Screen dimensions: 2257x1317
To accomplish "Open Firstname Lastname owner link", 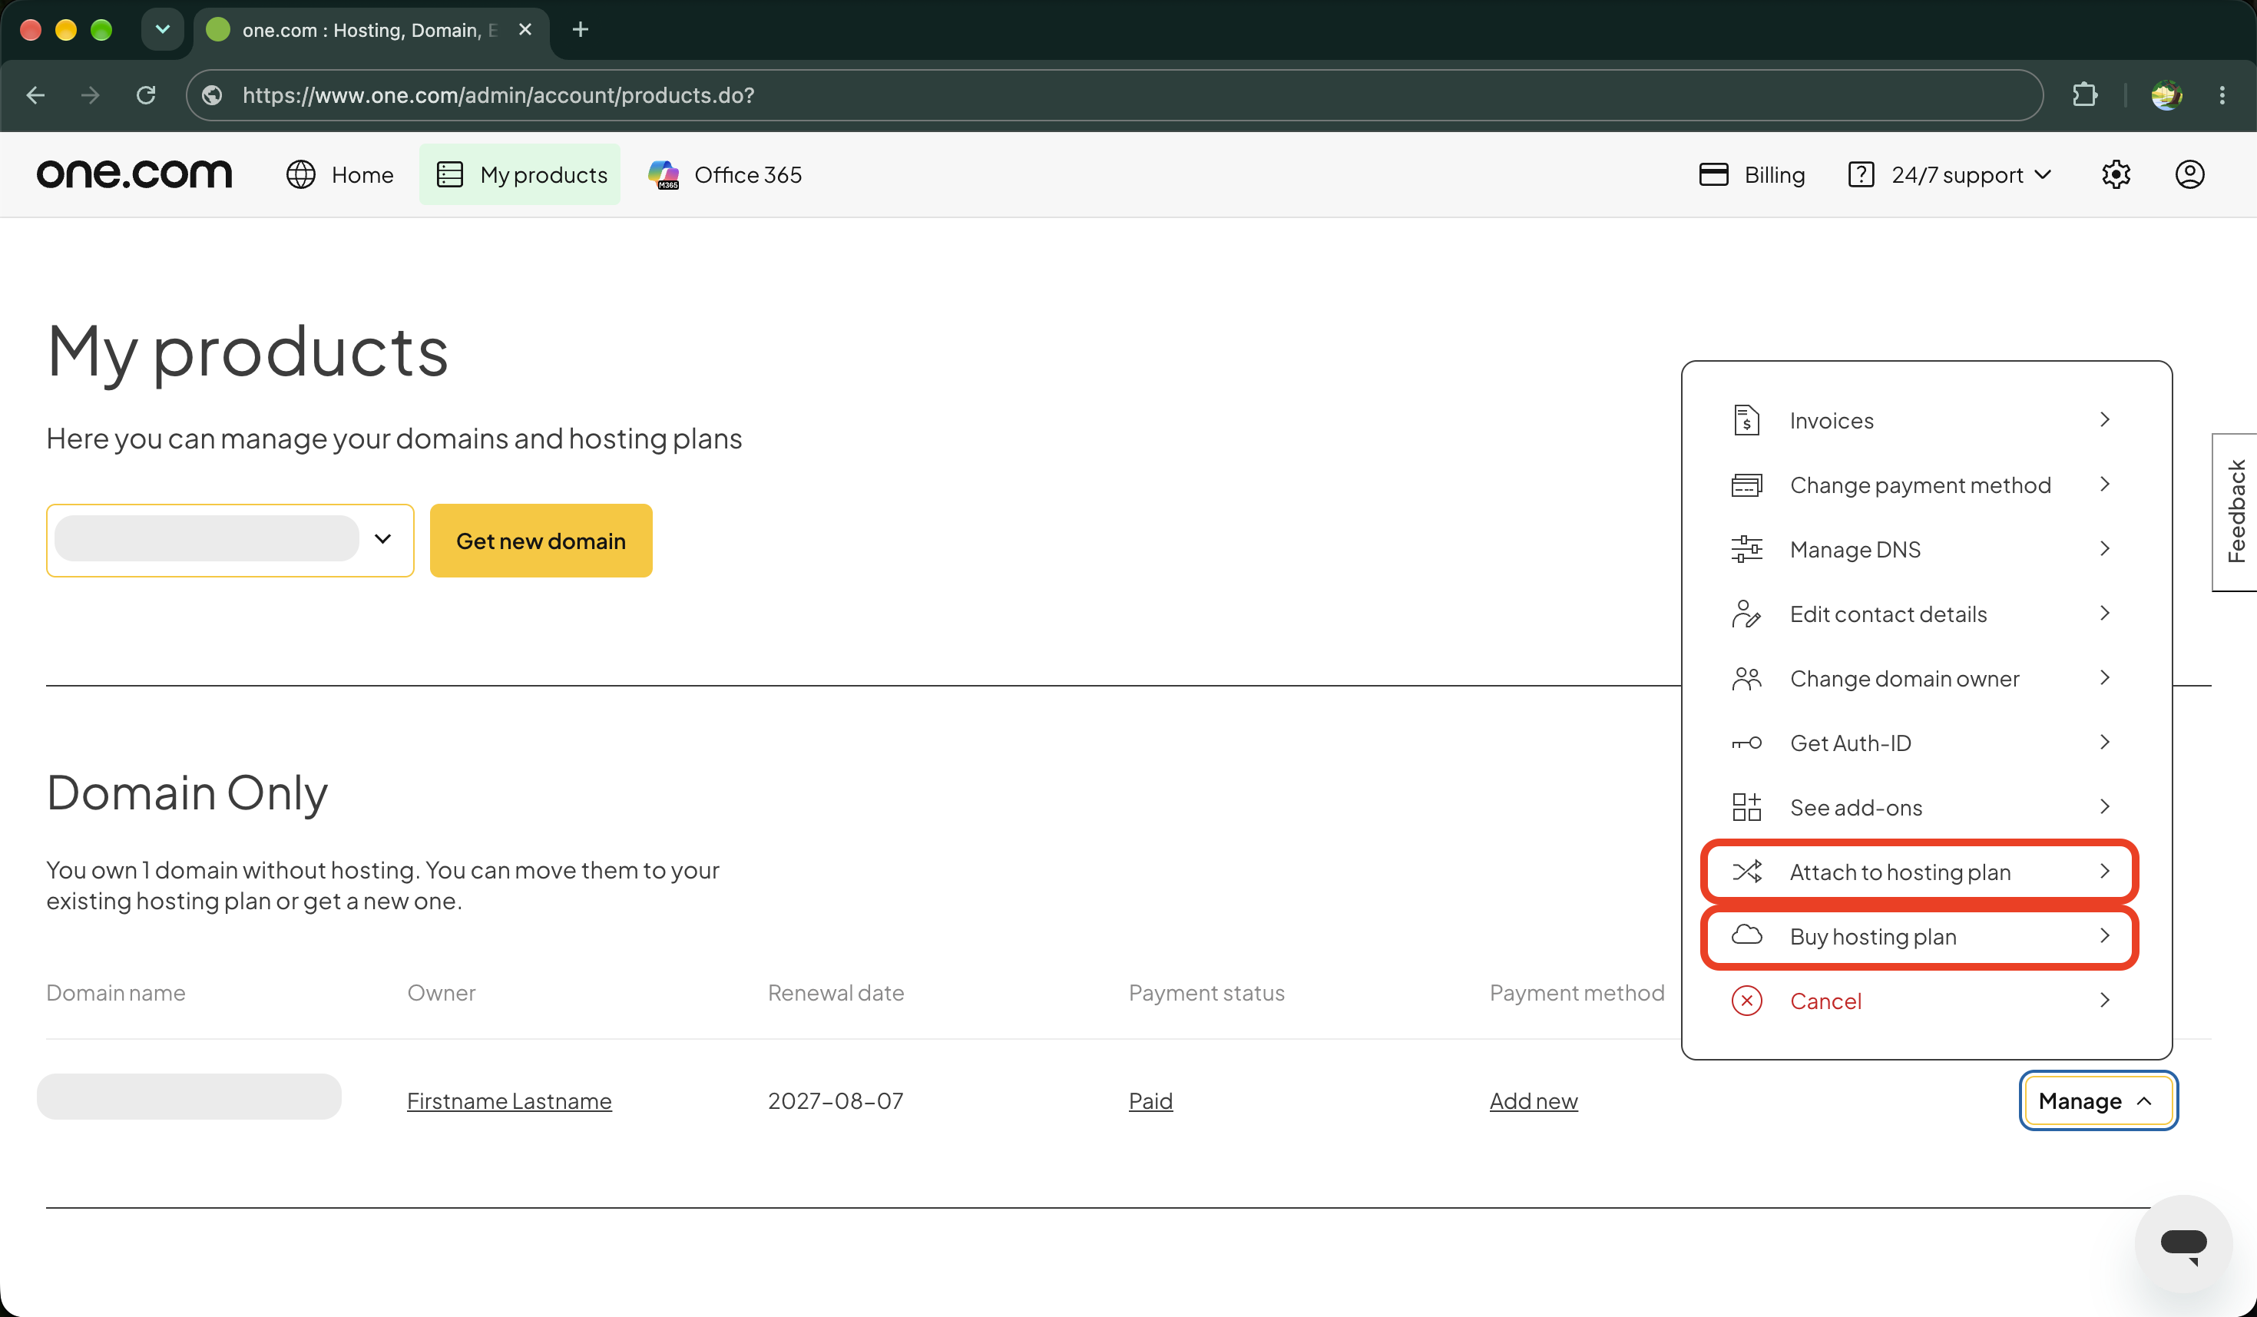I will [508, 1100].
